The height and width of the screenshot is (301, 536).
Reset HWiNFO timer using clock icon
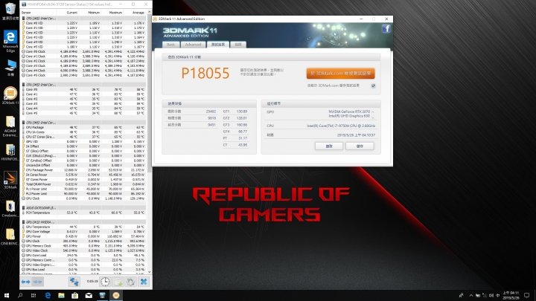pos(105,282)
